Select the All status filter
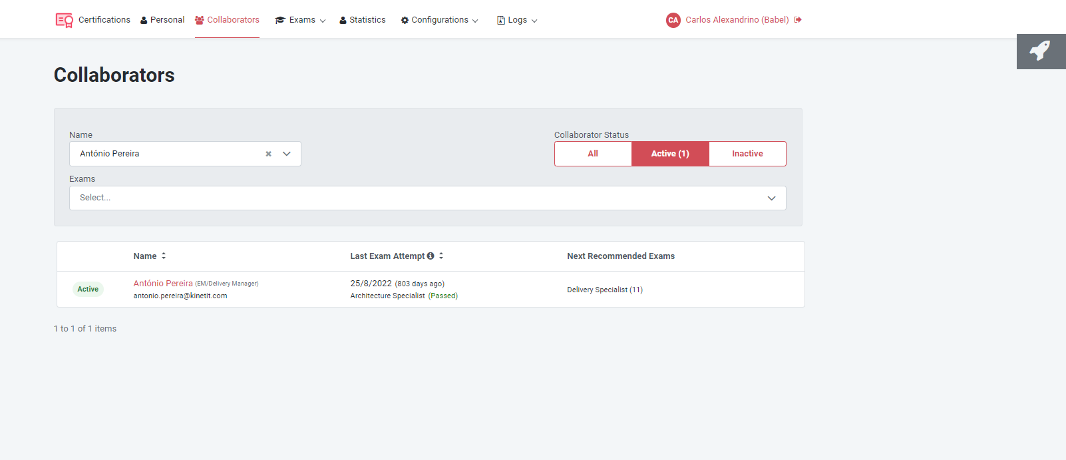The width and height of the screenshot is (1066, 460). point(593,154)
